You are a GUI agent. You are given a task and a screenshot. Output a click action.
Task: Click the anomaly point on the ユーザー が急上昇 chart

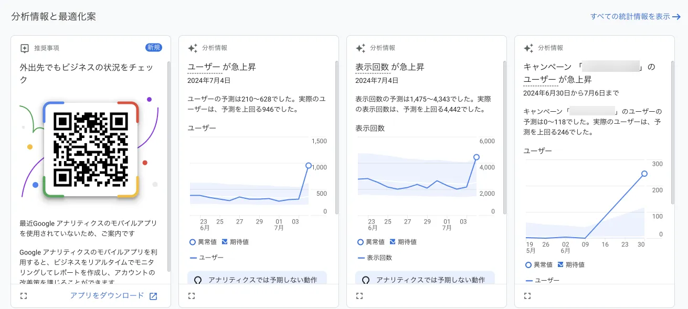pos(308,165)
